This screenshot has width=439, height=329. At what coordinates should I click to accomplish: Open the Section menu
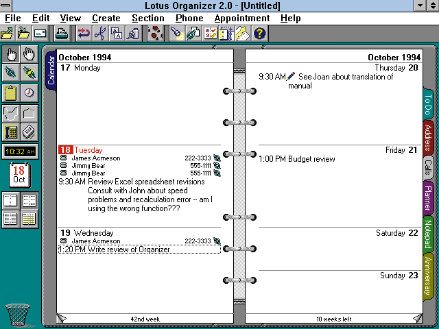(147, 19)
